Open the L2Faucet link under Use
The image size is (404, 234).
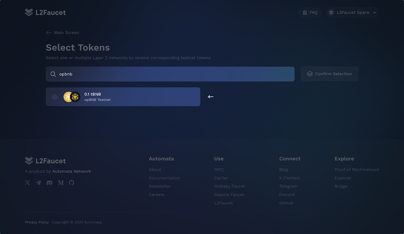pos(224,203)
